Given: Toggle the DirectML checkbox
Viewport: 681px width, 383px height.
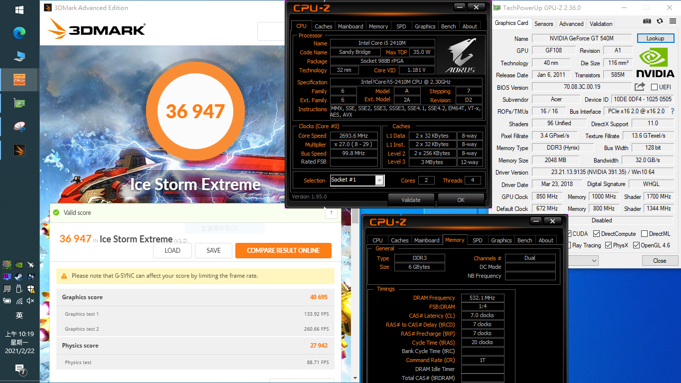Looking at the screenshot, I should (644, 233).
